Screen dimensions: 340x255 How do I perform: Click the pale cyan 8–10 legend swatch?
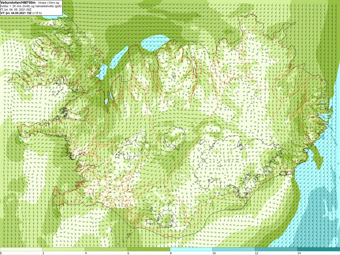point(191,249)
